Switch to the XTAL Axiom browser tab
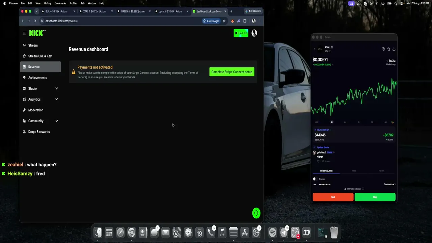 pos(96,11)
